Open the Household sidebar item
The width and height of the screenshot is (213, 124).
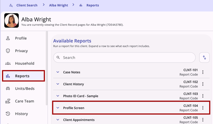pyautogui.click(x=23, y=63)
